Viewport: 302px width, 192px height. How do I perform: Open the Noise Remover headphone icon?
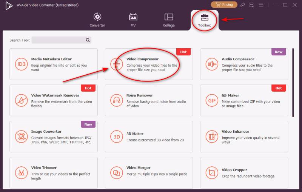(x=116, y=100)
